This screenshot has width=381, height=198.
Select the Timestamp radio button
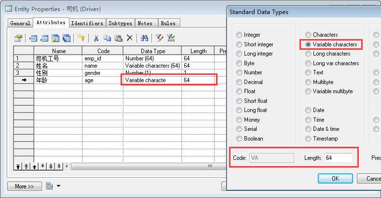[308, 139]
